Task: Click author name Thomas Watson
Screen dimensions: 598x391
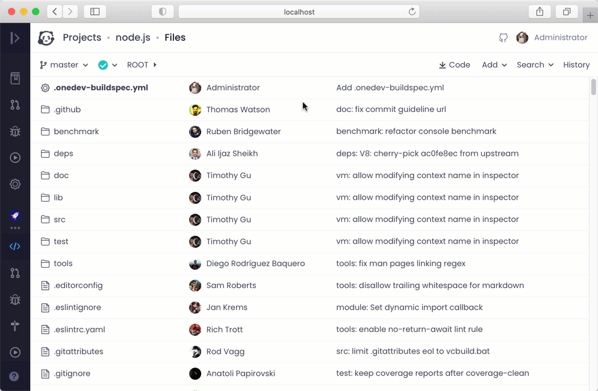Action: coord(238,109)
